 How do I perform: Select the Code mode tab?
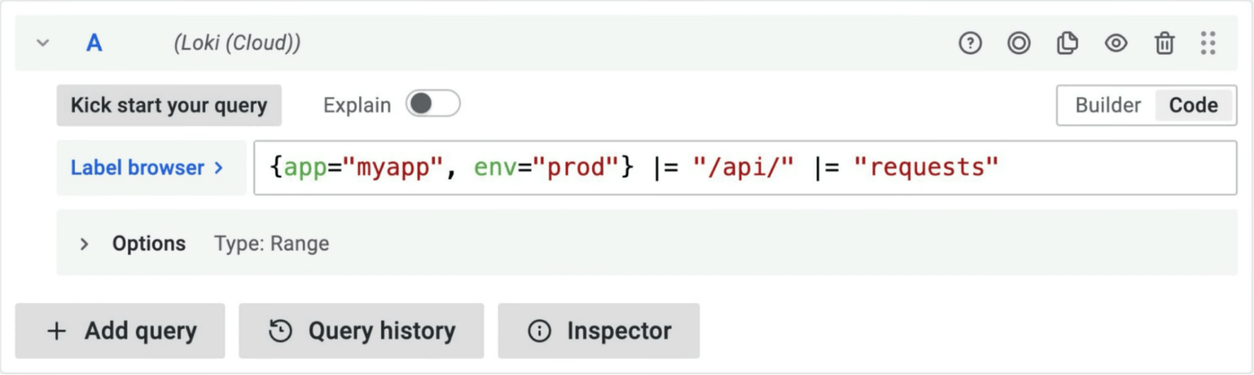tap(1193, 105)
